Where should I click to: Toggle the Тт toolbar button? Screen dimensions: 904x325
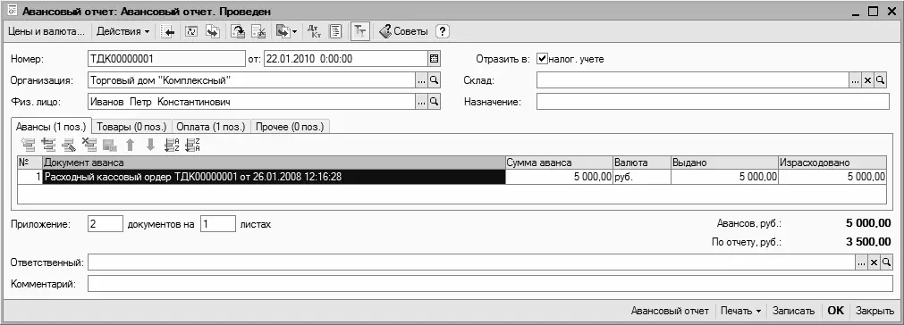pos(359,31)
